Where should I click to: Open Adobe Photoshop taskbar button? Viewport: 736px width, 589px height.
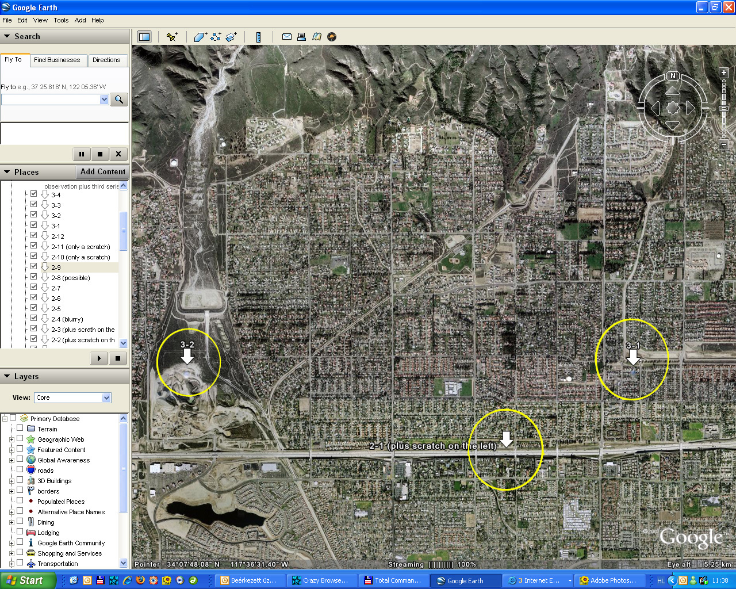pyautogui.click(x=611, y=580)
